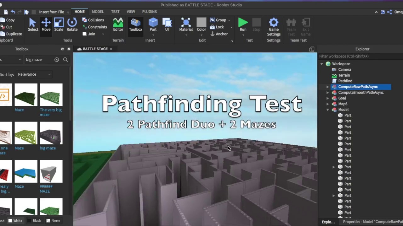Toggle Constraints option

click(x=94, y=27)
